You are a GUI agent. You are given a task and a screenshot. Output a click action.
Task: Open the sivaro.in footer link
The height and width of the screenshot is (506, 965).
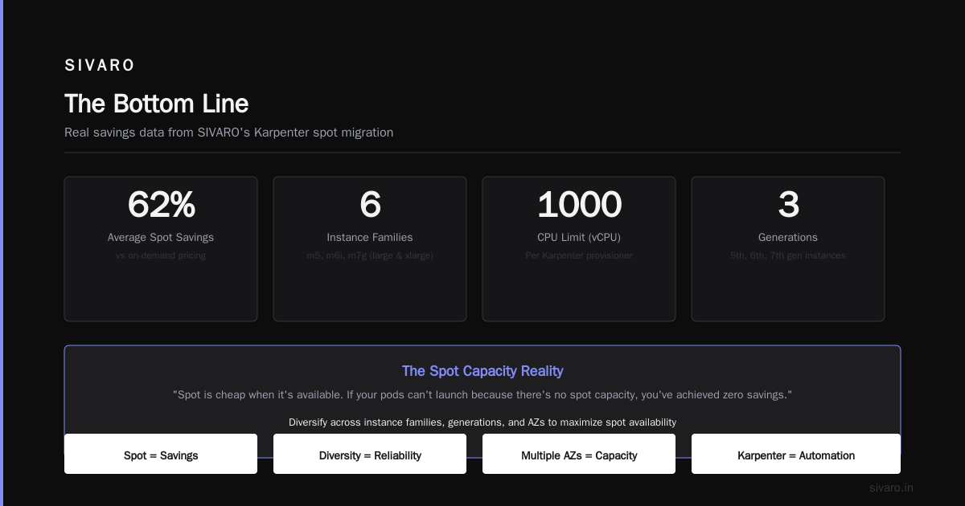[x=892, y=488]
